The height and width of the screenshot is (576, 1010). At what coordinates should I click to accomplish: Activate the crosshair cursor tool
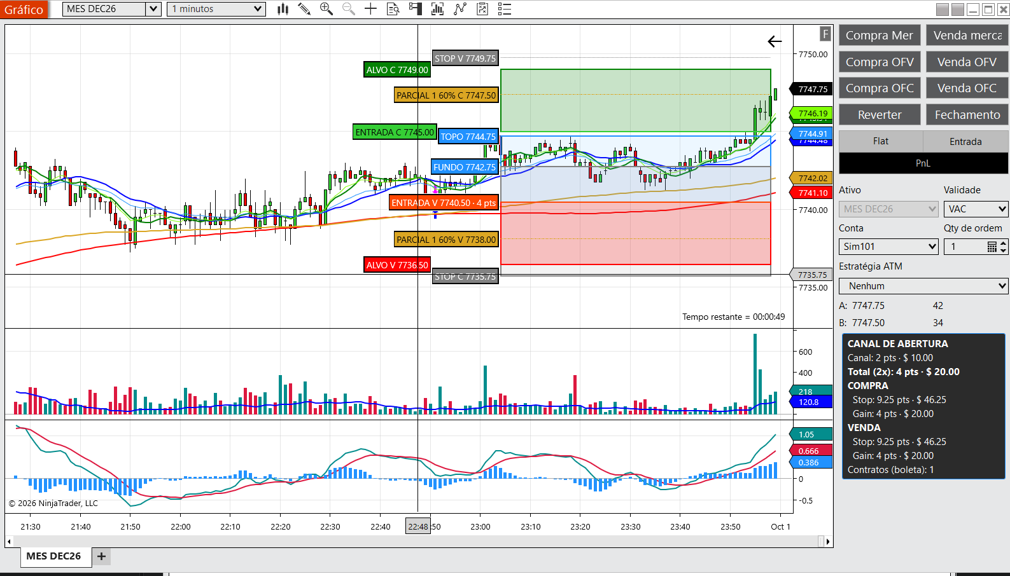(x=370, y=9)
